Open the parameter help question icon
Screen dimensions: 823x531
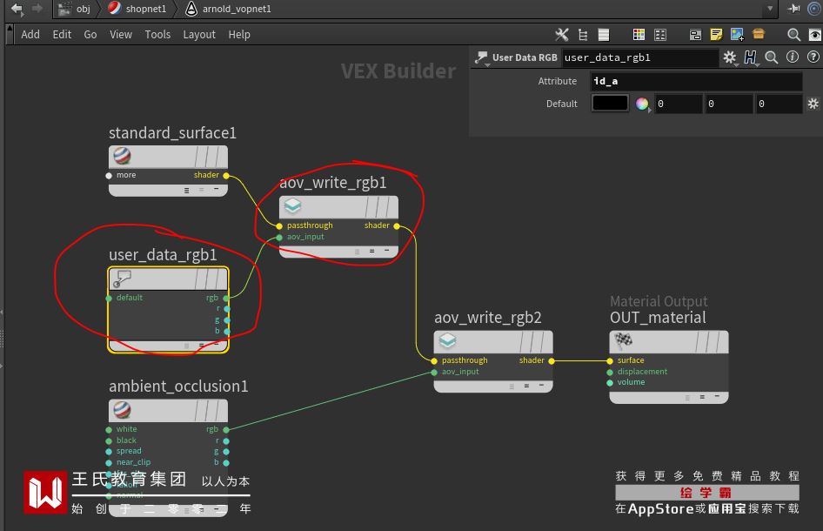click(813, 57)
